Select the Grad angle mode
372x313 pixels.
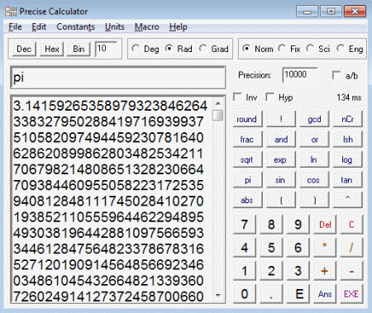pyautogui.click(x=213, y=49)
